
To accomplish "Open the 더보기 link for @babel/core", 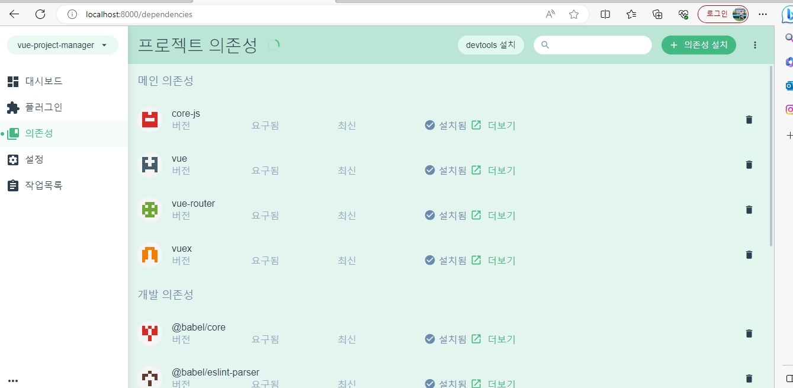I will coord(493,339).
